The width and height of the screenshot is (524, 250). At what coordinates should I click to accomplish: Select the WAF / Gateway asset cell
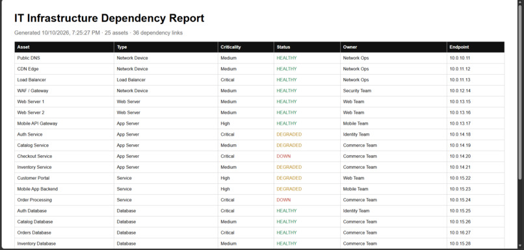(64, 91)
